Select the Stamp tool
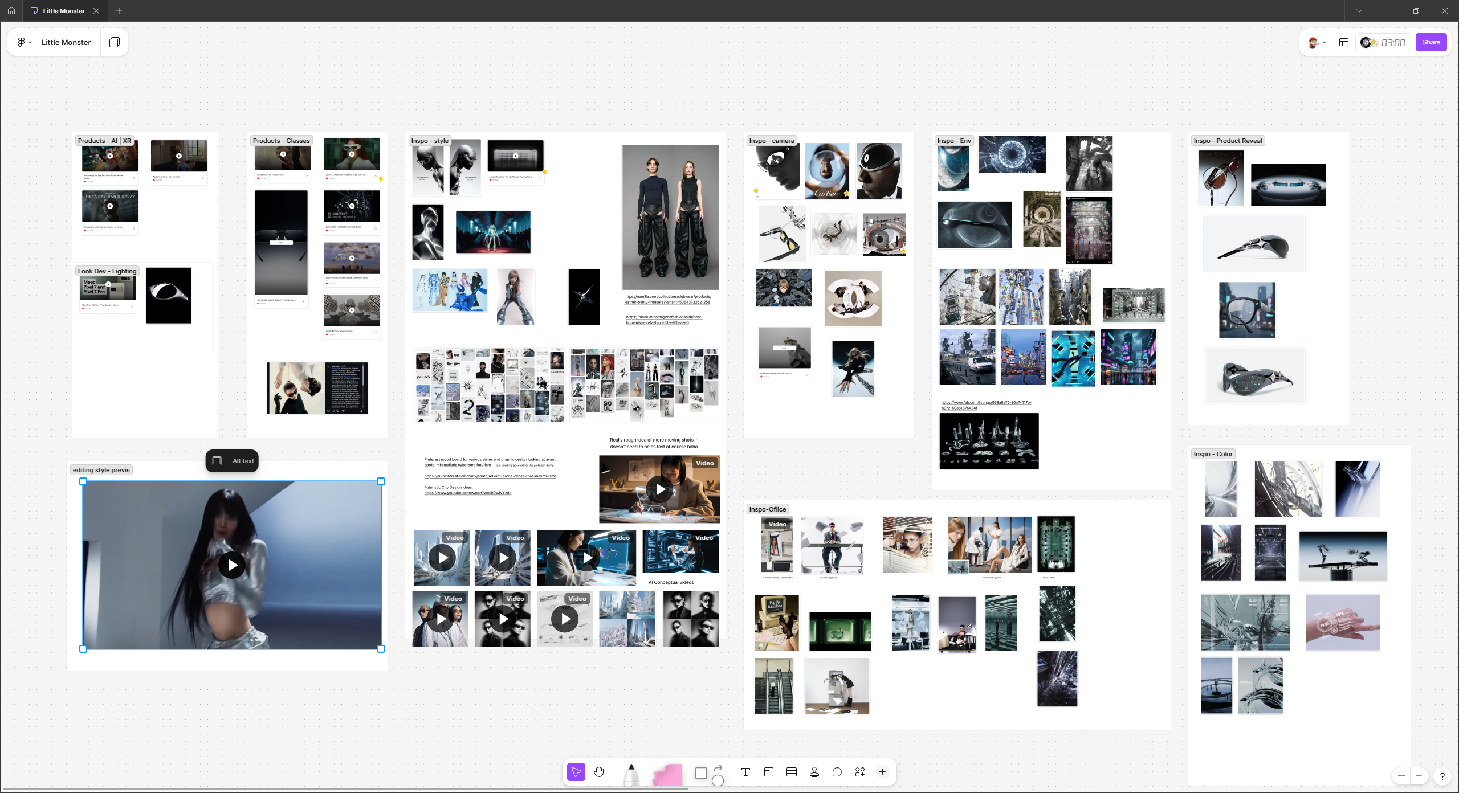This screenshot has width=1459, height=793. point(814,772)
